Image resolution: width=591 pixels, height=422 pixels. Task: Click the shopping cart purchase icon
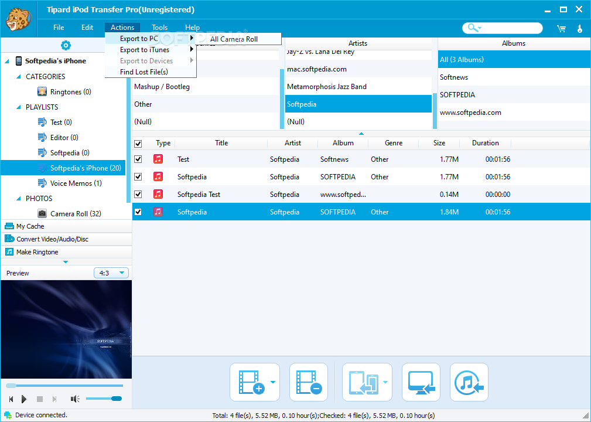click(x=562, y=28)
